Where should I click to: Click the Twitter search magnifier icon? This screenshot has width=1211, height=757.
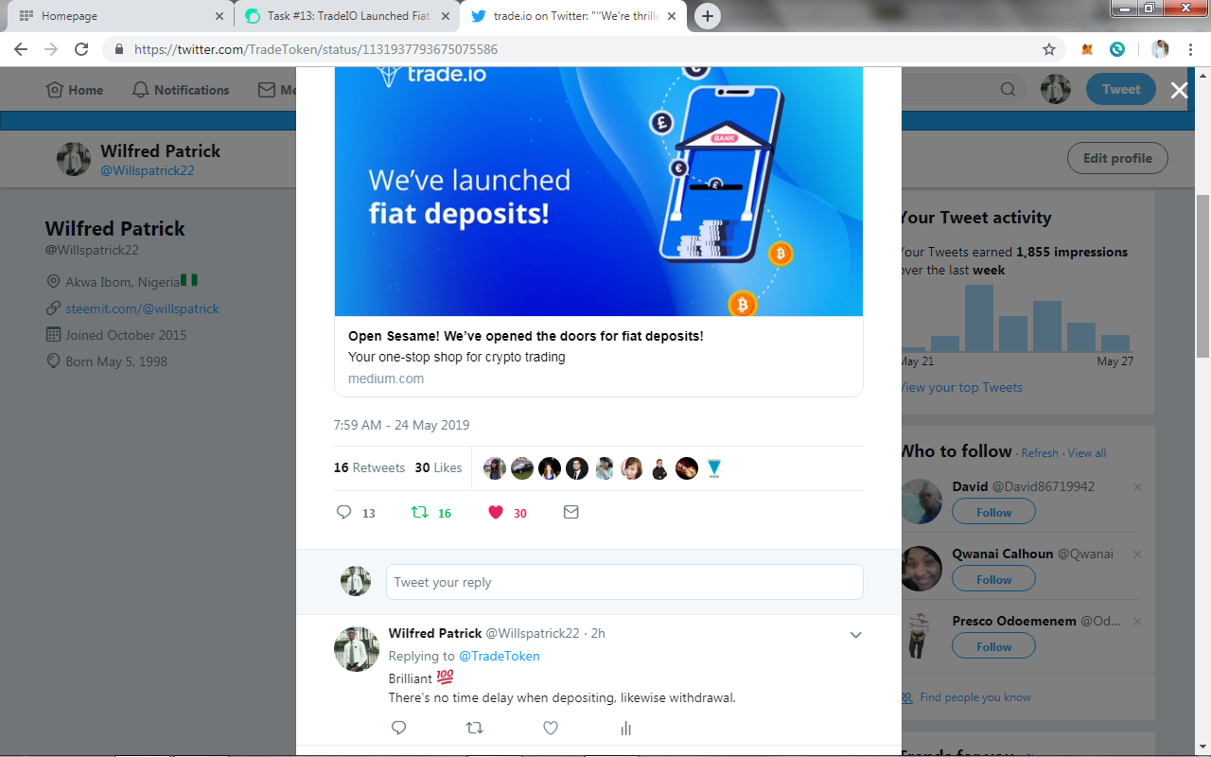[1009, 90]
